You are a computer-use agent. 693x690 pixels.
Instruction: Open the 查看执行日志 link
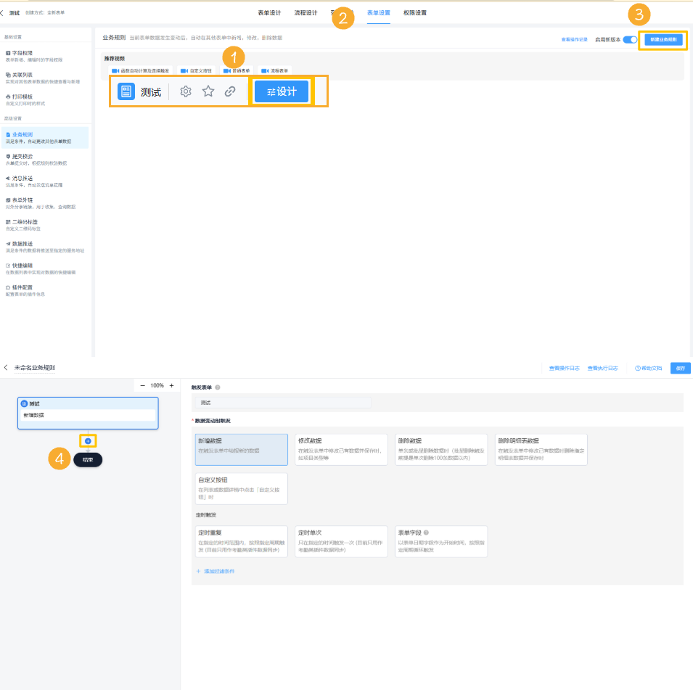[602, 368]
